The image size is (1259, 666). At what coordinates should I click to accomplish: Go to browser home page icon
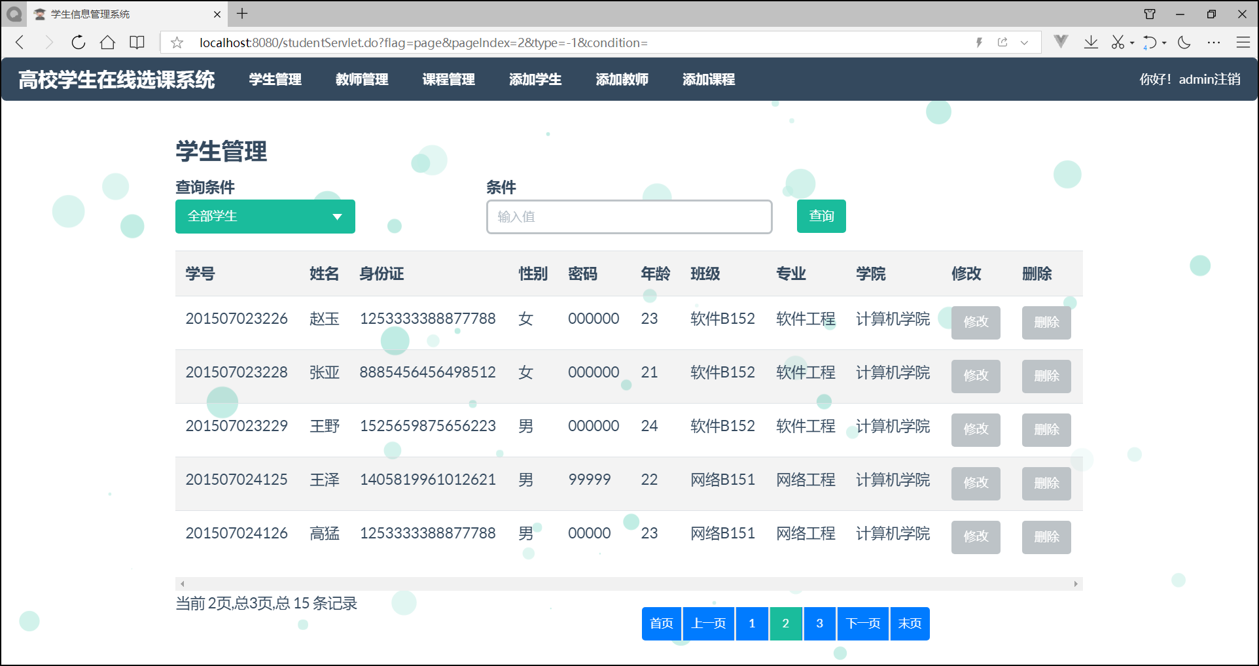pos(107,43)
